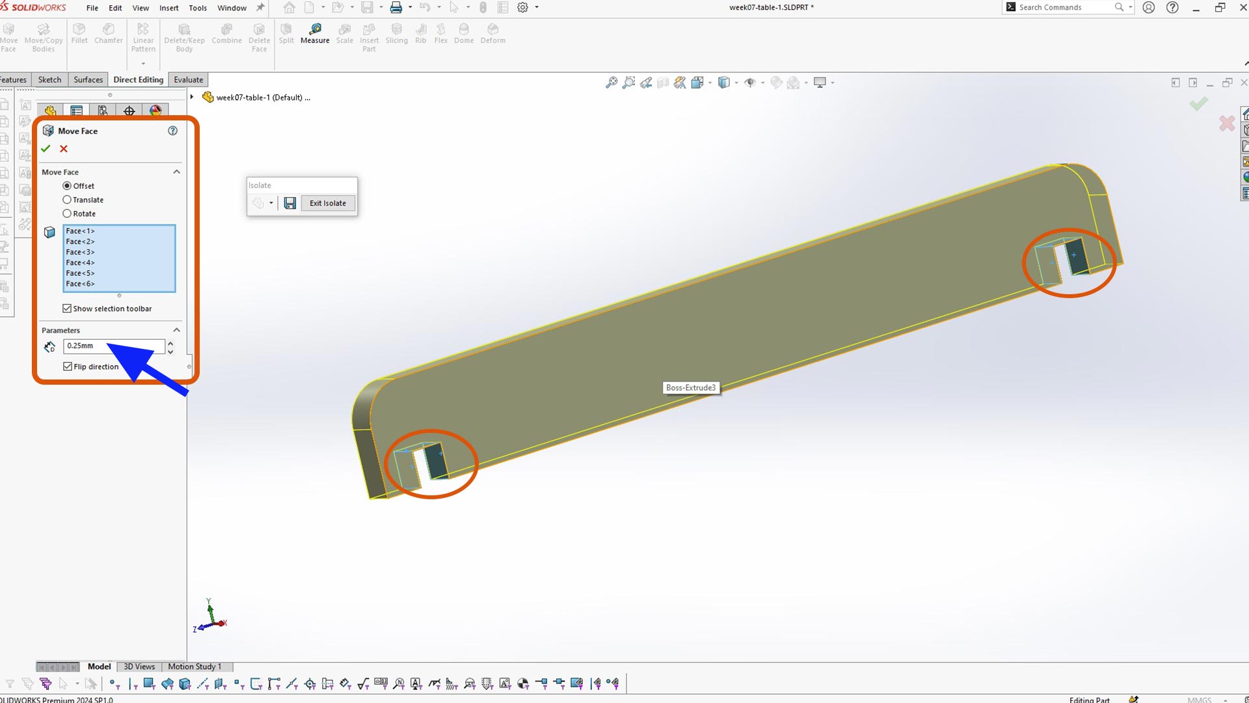Toggle Show selection toolbar checkbox
1249x703 pixels.
pyautogui.click(x=67, y=309)
